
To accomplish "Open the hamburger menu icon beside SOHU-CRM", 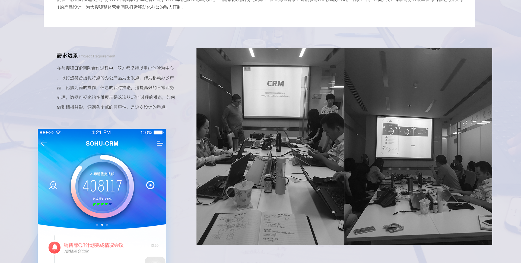I will [x=160, y=143].
